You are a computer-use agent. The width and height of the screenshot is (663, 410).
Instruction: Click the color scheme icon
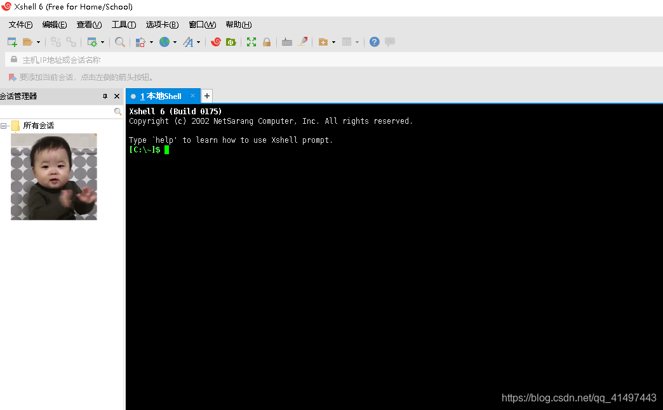140,42
